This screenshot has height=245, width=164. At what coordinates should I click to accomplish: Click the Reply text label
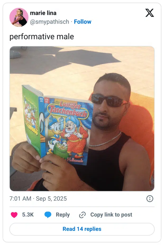63,215
